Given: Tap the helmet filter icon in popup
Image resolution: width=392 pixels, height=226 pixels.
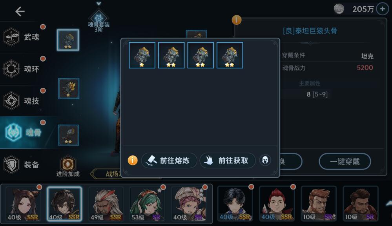Looking at the screenshot, I should tap(265, 160).
